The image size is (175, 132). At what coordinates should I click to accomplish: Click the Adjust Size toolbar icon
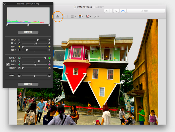coord(63,16)
